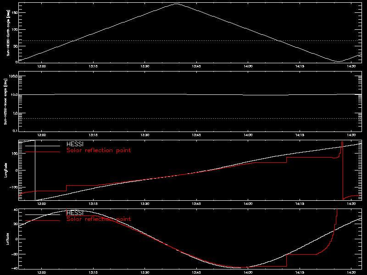This screenshot has width=367, height=275.
Task: Select Solar reflection point legend in Longitude plot
Action: point(99,150)
